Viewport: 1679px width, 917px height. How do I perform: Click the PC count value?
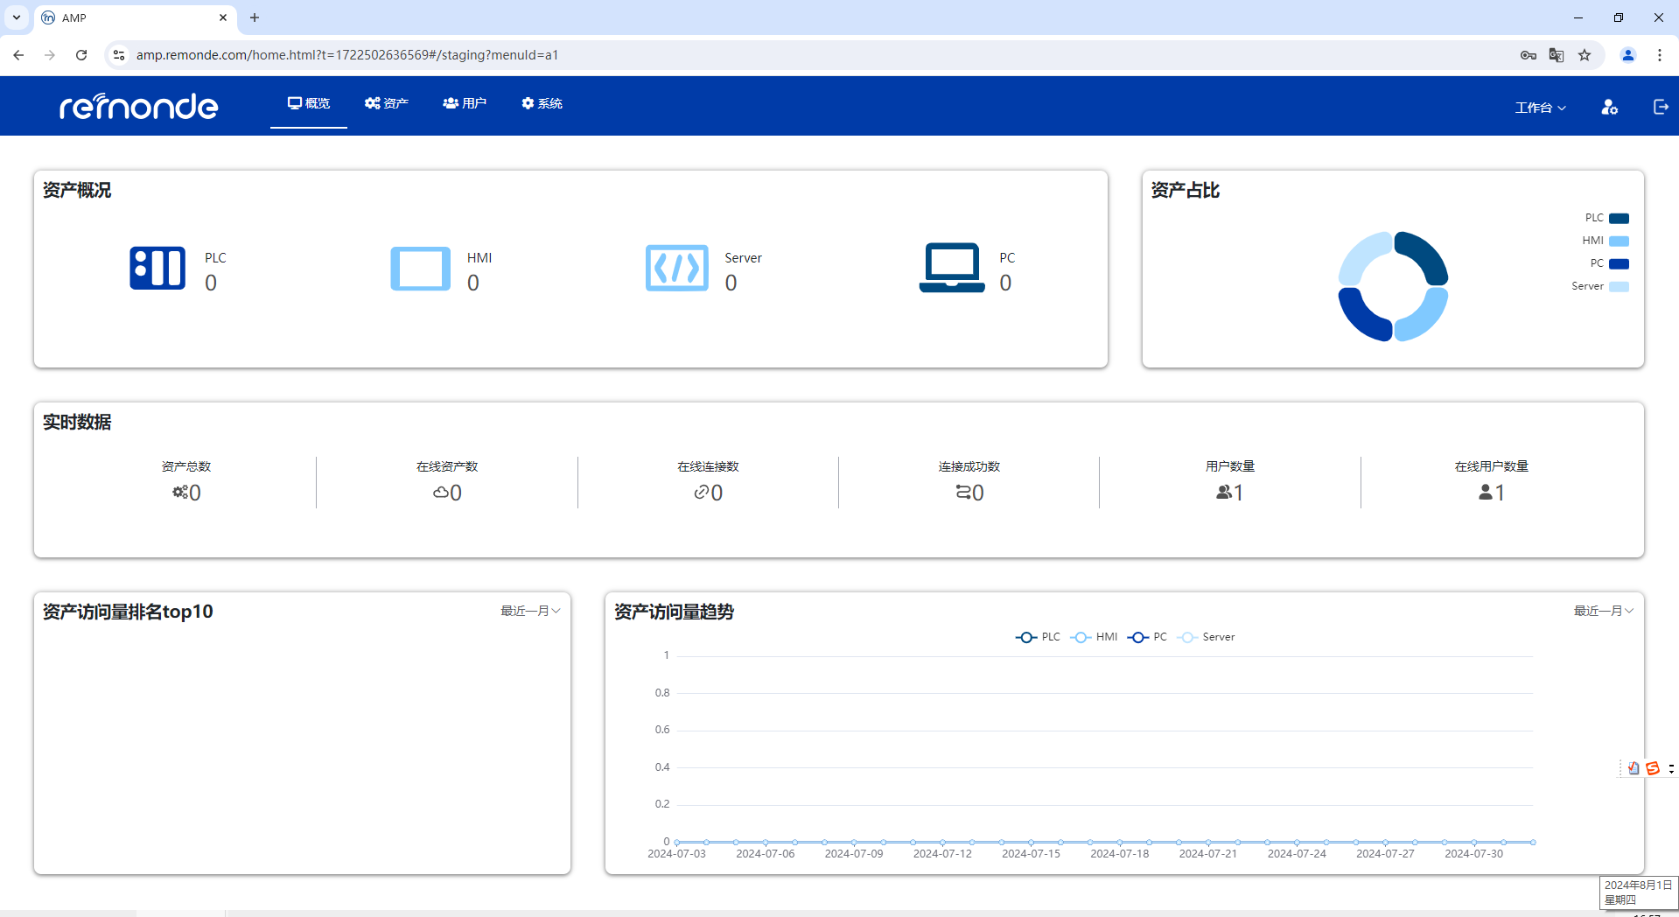(x=1006, y=283)
